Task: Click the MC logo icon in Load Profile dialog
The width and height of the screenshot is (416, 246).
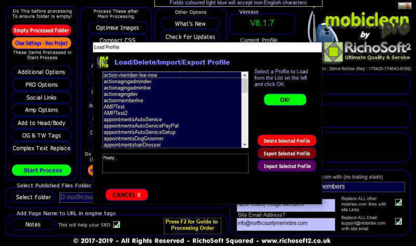Action: (x=102, y=62)
